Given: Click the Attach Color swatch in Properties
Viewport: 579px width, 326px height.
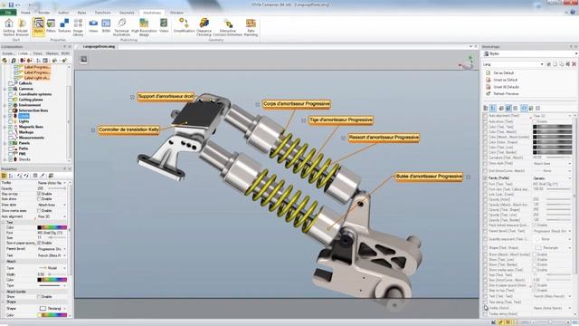Looking at the screenshot, I should pyautogui.click(x=52, y=280).
